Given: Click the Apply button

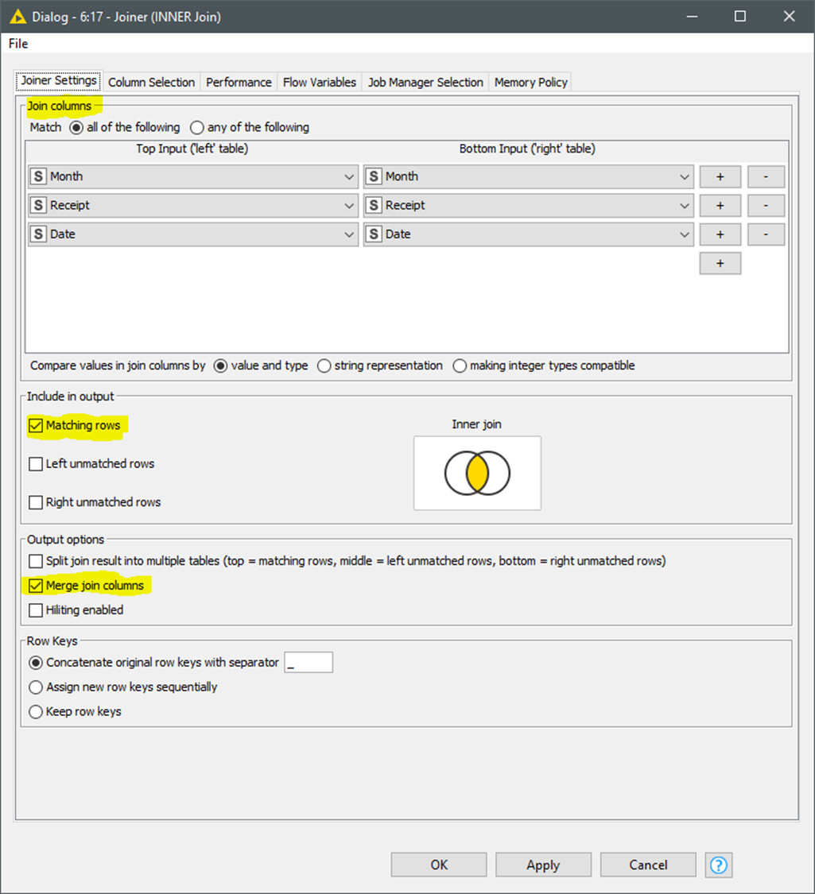Looking at the screenshot, I should (543, 865).
